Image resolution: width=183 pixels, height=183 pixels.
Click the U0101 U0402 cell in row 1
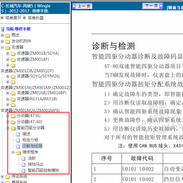coord(142,169)
